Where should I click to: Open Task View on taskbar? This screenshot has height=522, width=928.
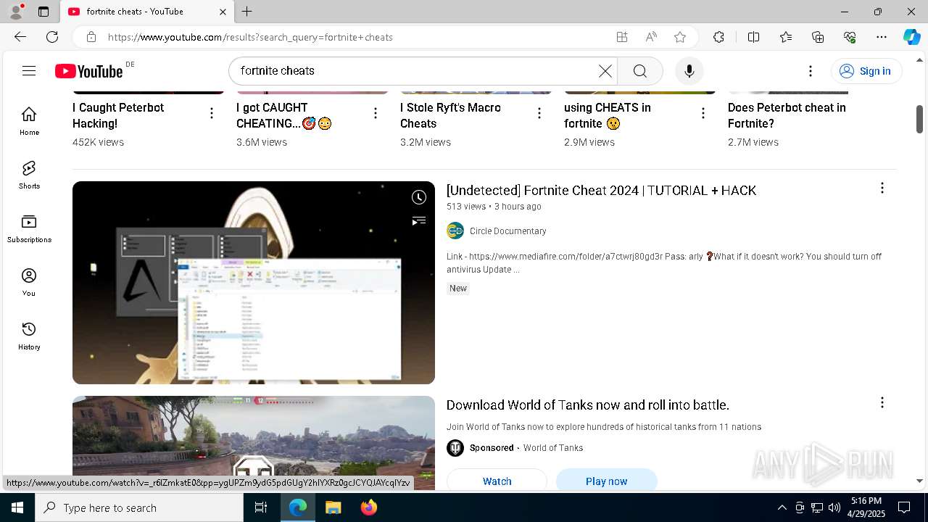point(261,507)
